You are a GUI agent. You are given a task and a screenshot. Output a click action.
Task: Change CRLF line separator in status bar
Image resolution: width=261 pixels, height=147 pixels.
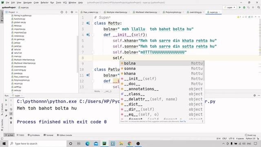(x=224, y=138)
